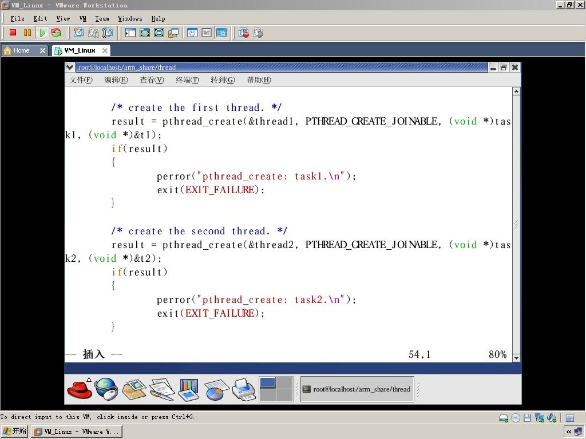Open the VM menu
The image size is (586, 439).
[x=82, y=18]
